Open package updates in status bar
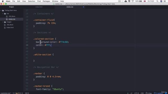Viewport: 168px width, 94px height. pos(158,93)
